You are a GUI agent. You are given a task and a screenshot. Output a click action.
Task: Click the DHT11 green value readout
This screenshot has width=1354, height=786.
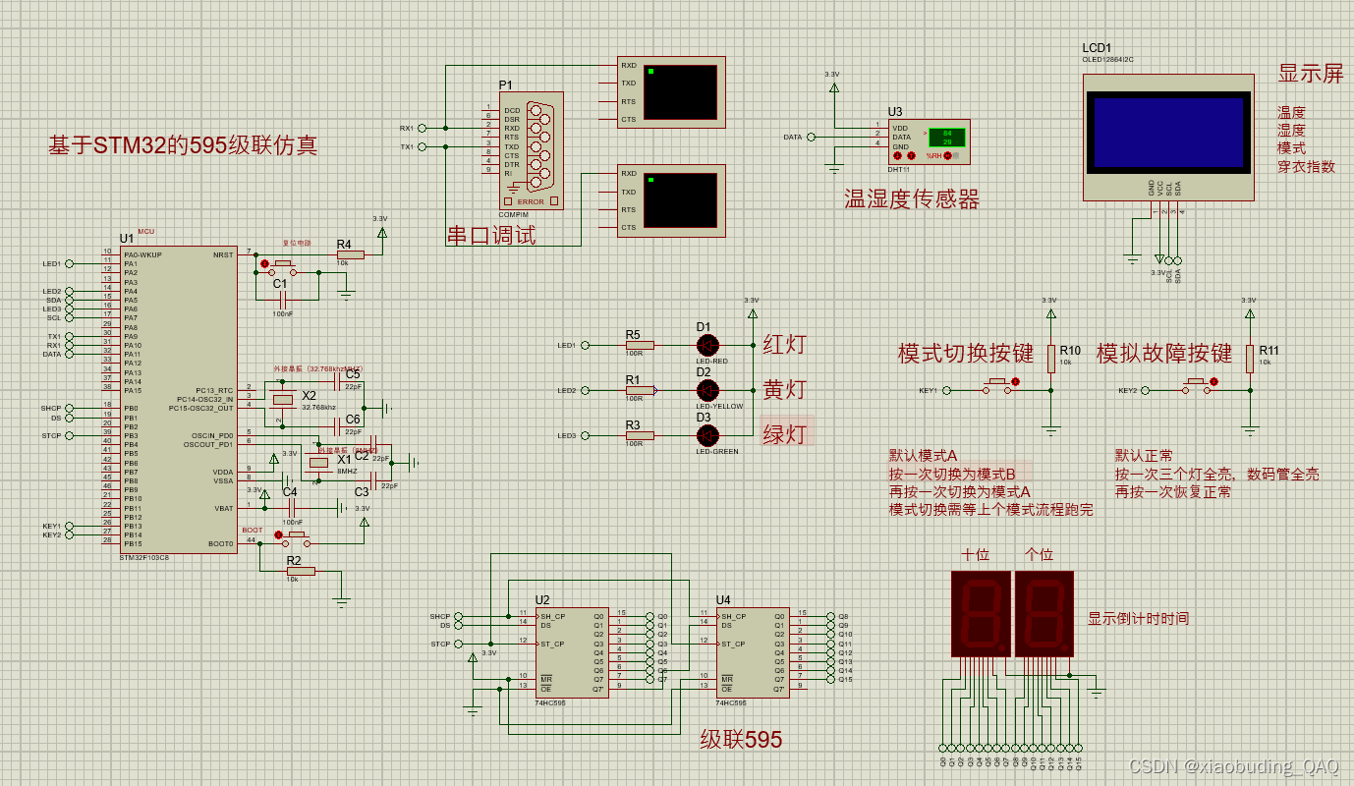click(x=946, y=137)
